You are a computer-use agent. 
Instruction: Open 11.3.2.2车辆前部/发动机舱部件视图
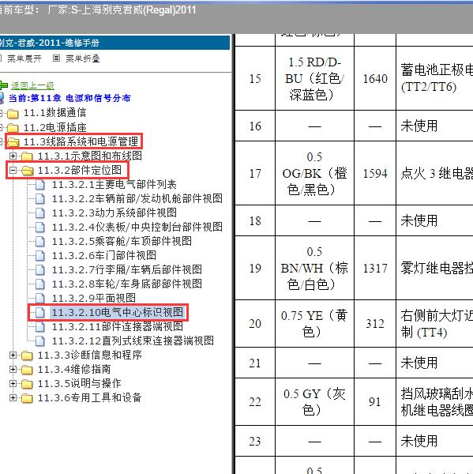[x=137, y=198]
